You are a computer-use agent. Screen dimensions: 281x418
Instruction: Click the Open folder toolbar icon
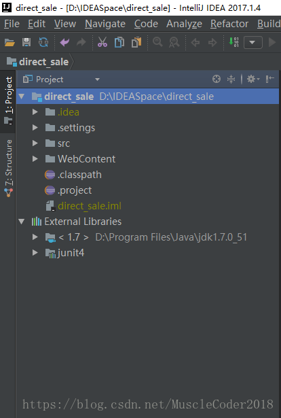tap(10, 42)
